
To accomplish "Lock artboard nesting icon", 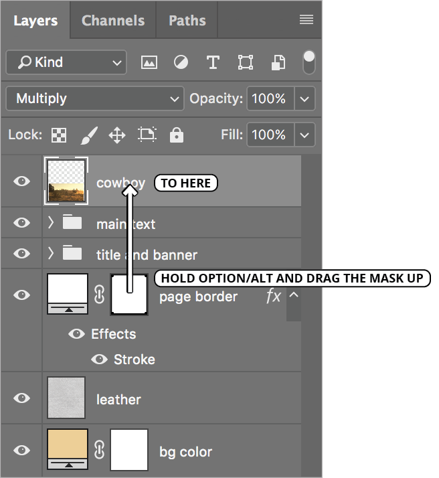I will (x=147, y=135).
